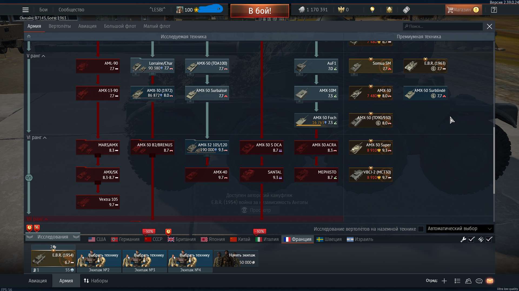
Task: Close the research tree window
Action: [x=490, y=26]
